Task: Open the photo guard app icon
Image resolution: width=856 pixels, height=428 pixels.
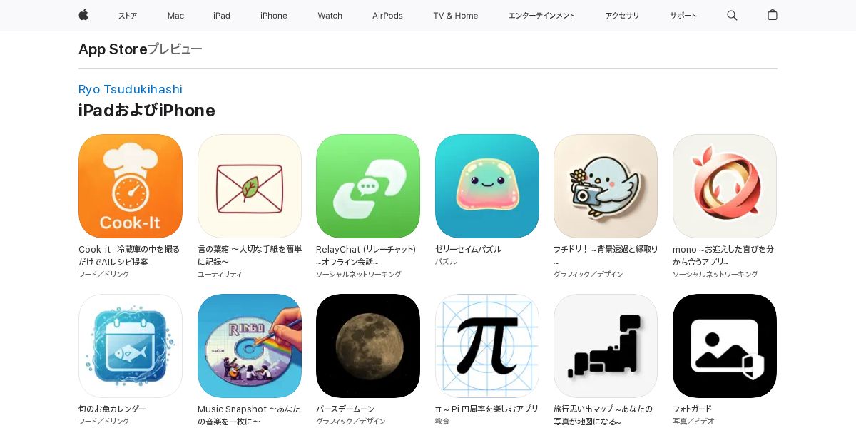Action: [x=725, y=346]
